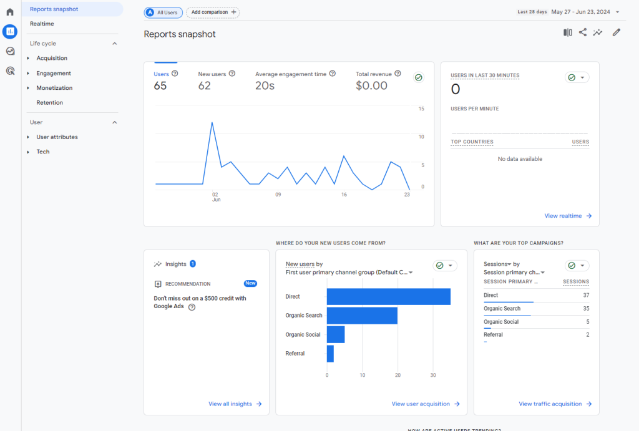639x431 pixels.
Task: Click the Home icon in the left navigation
Action: click(x=9, y=11)
